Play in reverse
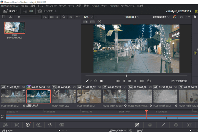The width and height of the screenshot is (198, 132). [x=124, y=81]
